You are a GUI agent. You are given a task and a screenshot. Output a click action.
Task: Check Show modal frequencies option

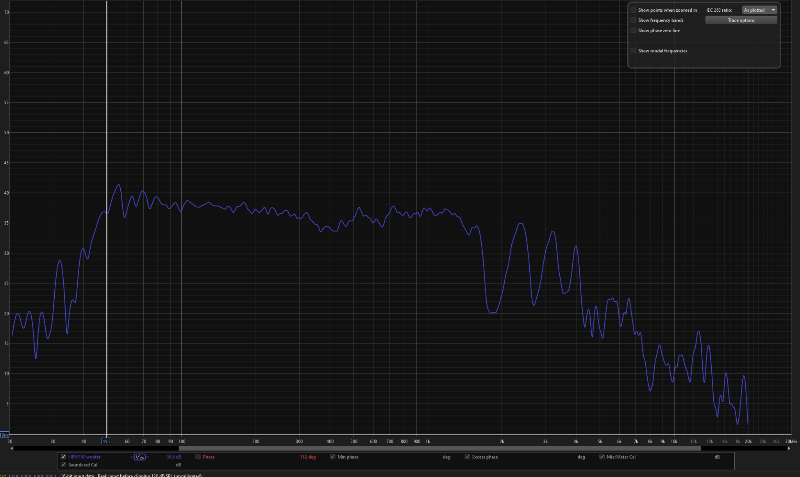(633, 51)
